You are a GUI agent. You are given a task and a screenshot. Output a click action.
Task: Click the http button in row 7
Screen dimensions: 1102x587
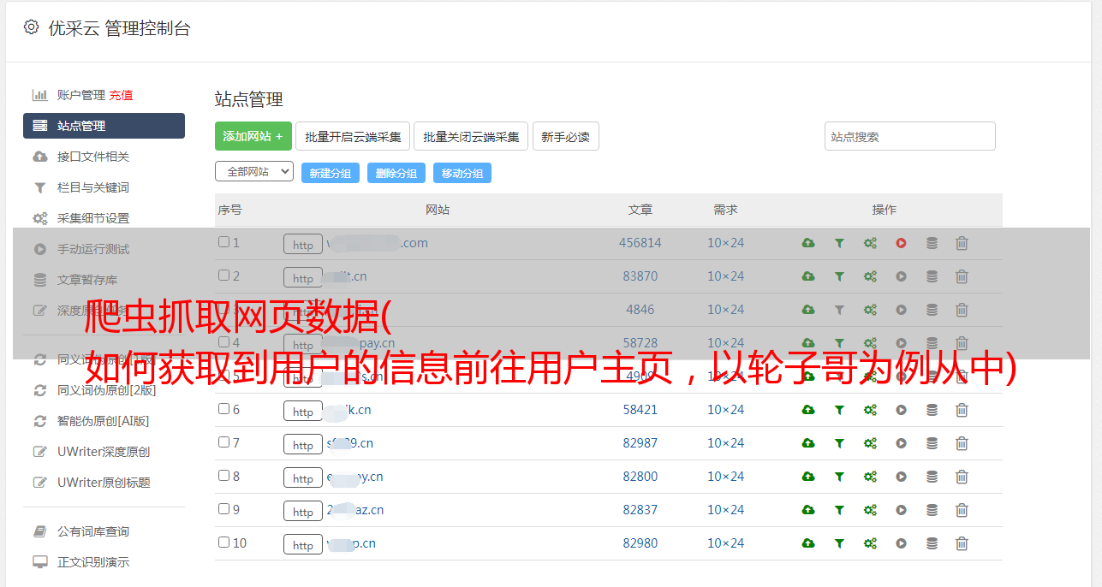(303, 445)
